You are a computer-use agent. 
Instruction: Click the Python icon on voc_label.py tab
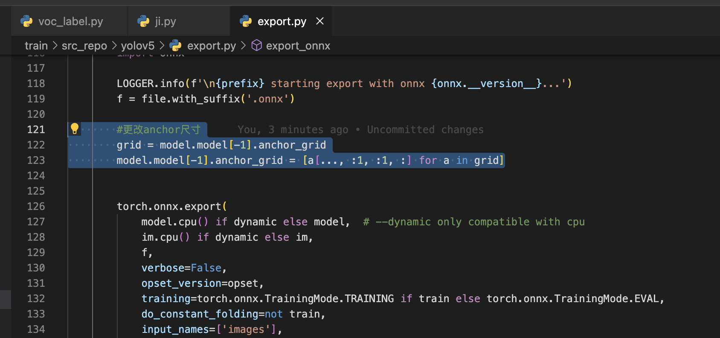pyautogui.click(x=26, y=21)
